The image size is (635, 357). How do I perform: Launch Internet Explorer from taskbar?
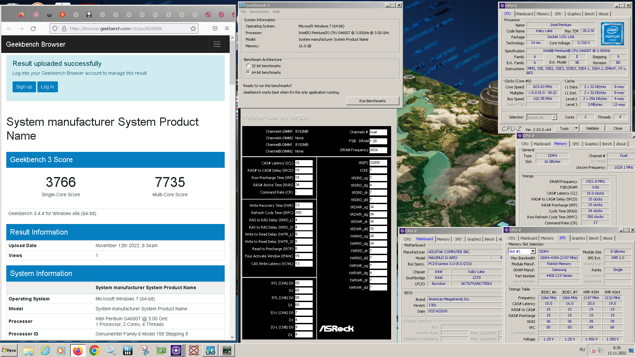(x=45, y=350)
